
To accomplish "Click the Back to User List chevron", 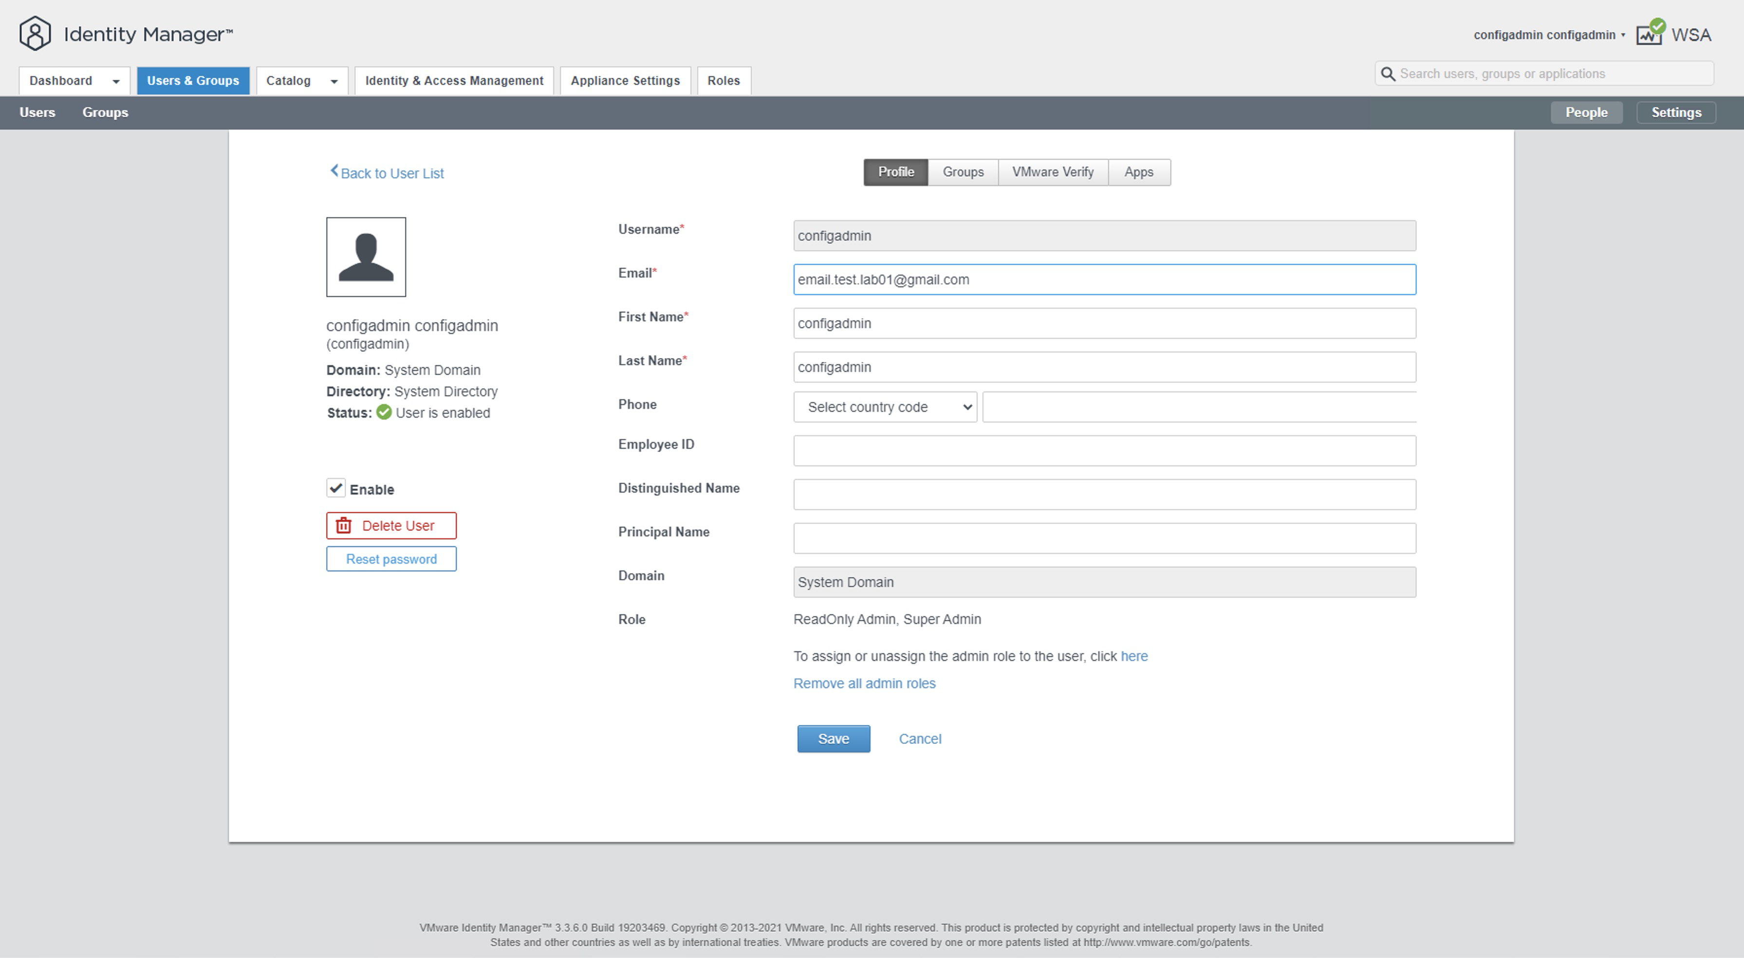I will tap(334, 171).
